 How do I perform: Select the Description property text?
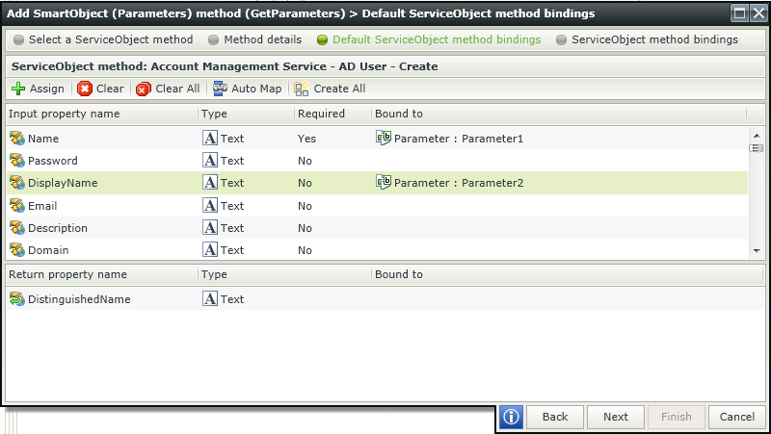click(x=58, y=228)
